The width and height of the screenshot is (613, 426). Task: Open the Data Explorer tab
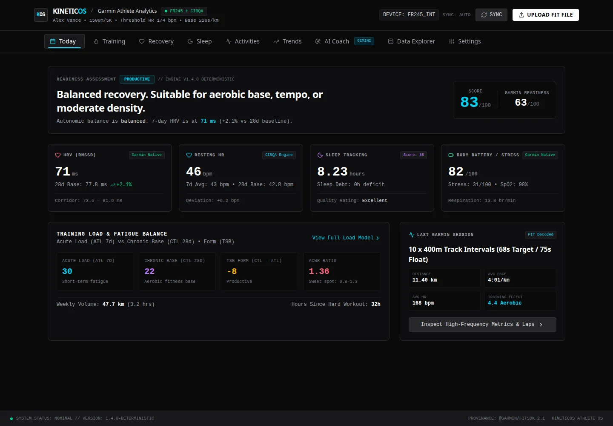(412, 41)
